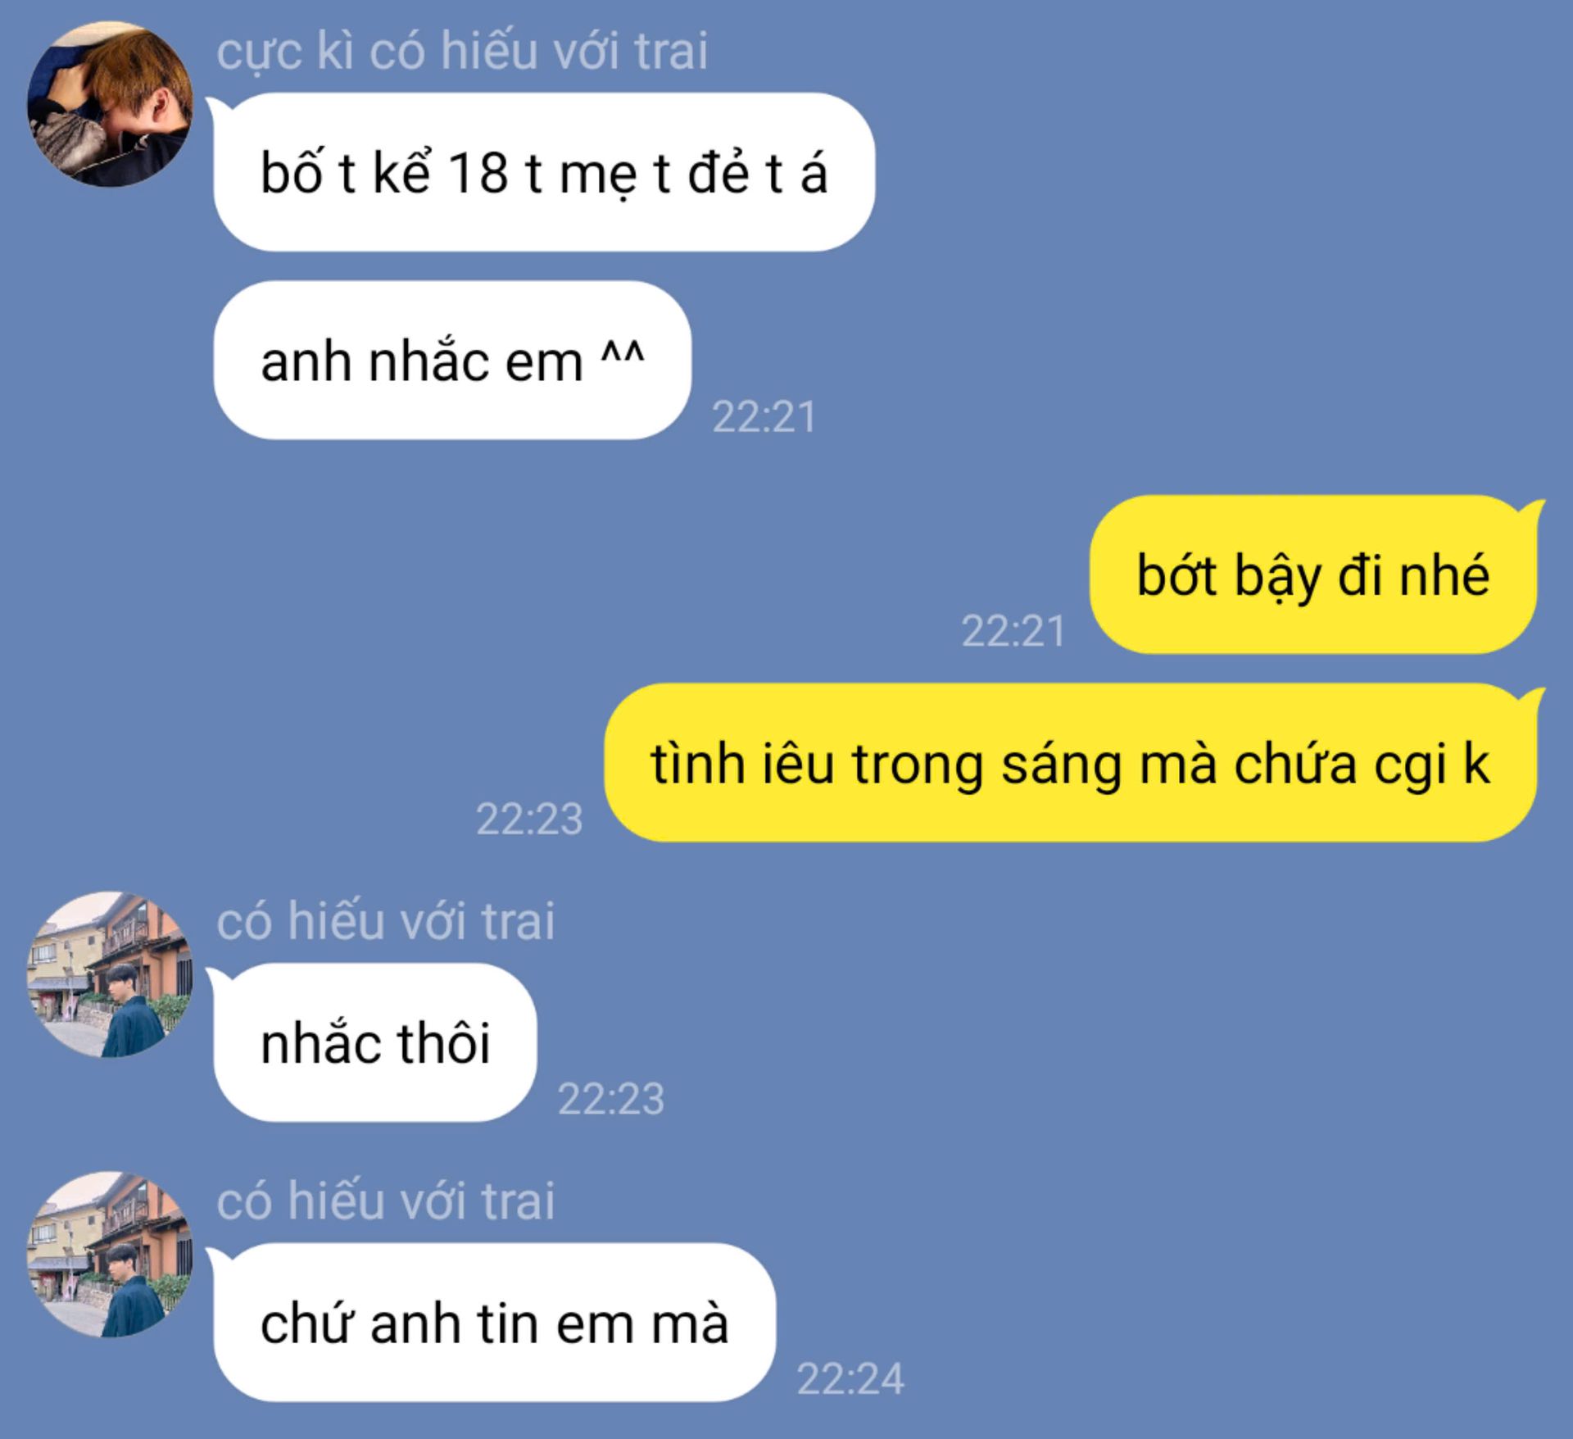
Task: Select the sender name "cực kì có hiếu với trai"
Action: coord(462,51)
